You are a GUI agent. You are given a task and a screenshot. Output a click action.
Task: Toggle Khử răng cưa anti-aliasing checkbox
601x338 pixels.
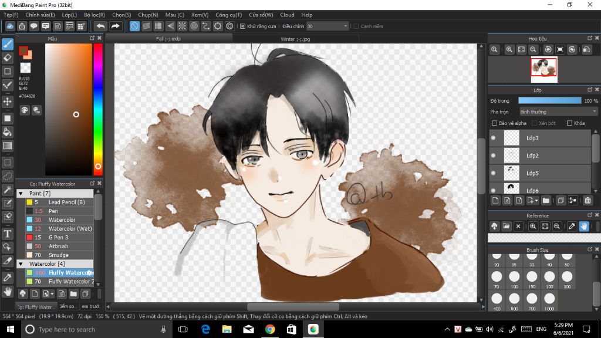point(242,26)
